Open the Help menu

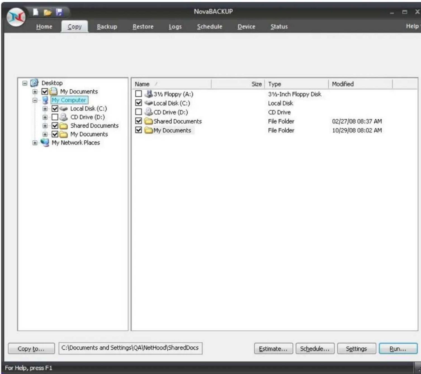(413, 26)
